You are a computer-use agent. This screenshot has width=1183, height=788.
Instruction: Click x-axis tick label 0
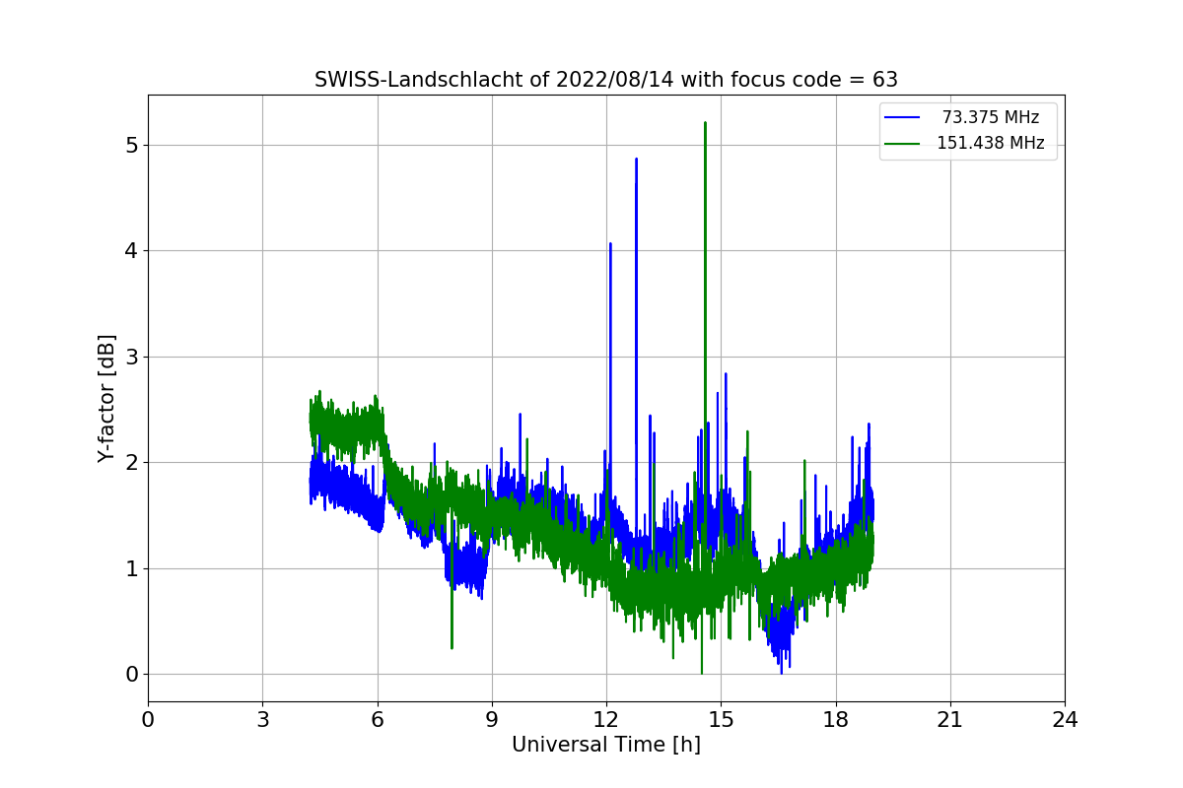[148, 720]
